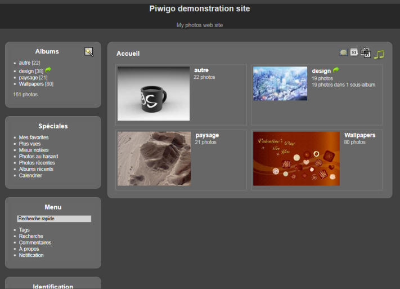Select Photos au hasard link
Screen dimensions: 400x289
pos(38,157)
